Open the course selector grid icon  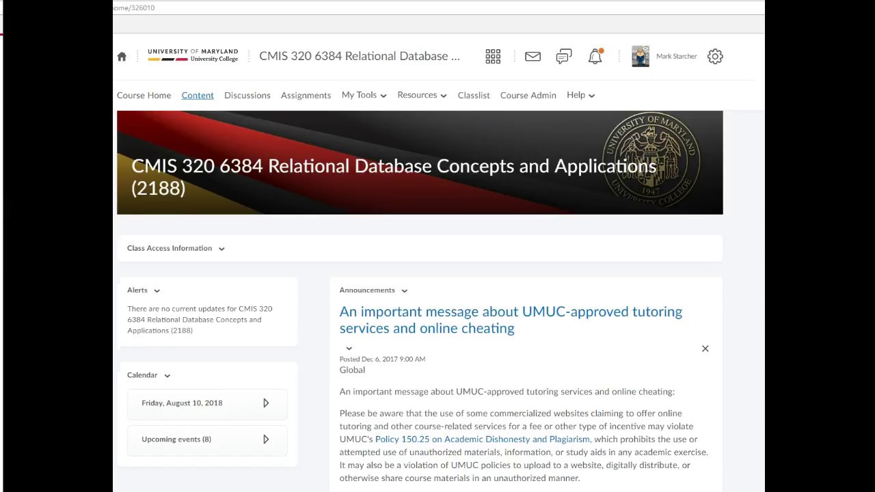493,57
